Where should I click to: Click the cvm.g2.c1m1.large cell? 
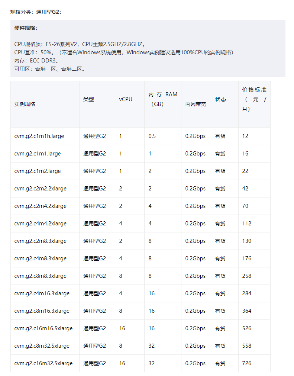tap(38, 154)
